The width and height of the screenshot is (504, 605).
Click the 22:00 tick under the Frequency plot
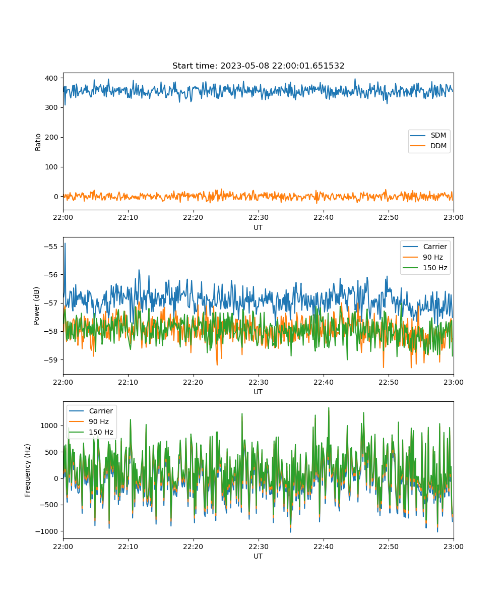click(63, 546)
